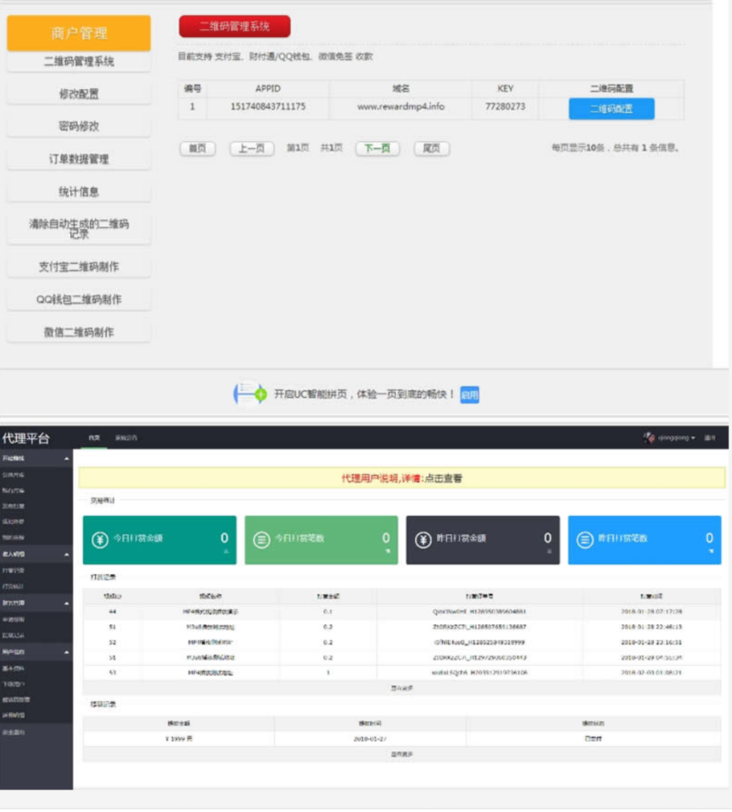Open 订单数据管理 menu item
Image resolution: width=732 pixels, height=812 pixels.
79,159
